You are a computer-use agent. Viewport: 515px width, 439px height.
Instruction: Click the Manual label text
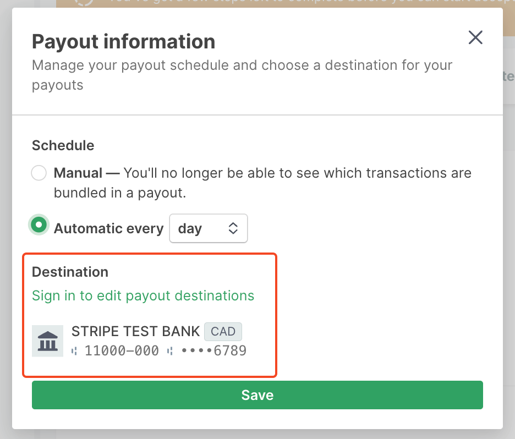pyautogui.click(x=78, y=173)
